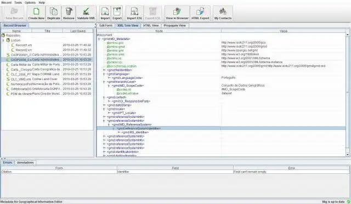
Task: Open the Annotations tab
Action: coord(25,162)
